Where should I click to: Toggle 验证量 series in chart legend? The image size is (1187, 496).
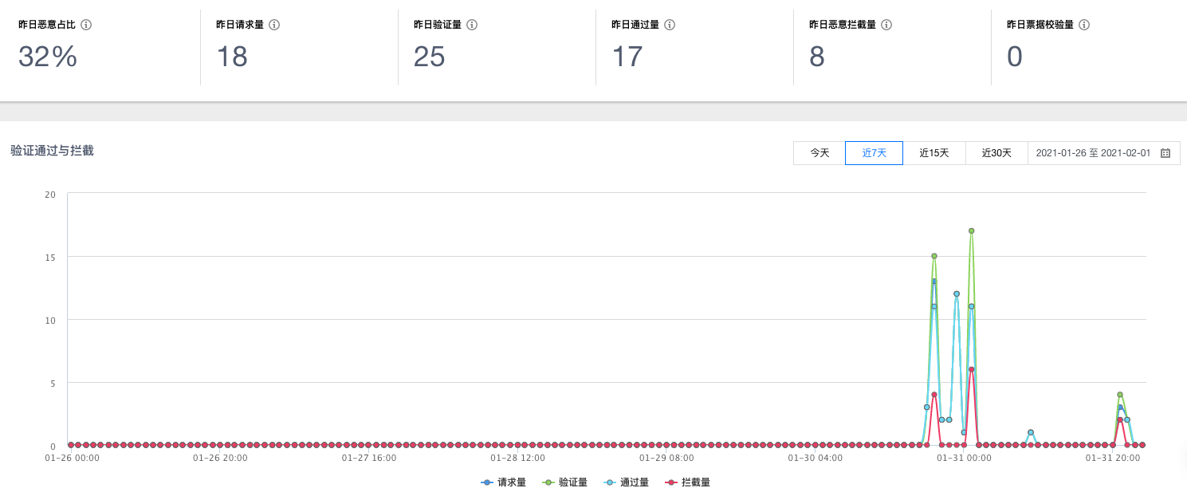(565, 482)
